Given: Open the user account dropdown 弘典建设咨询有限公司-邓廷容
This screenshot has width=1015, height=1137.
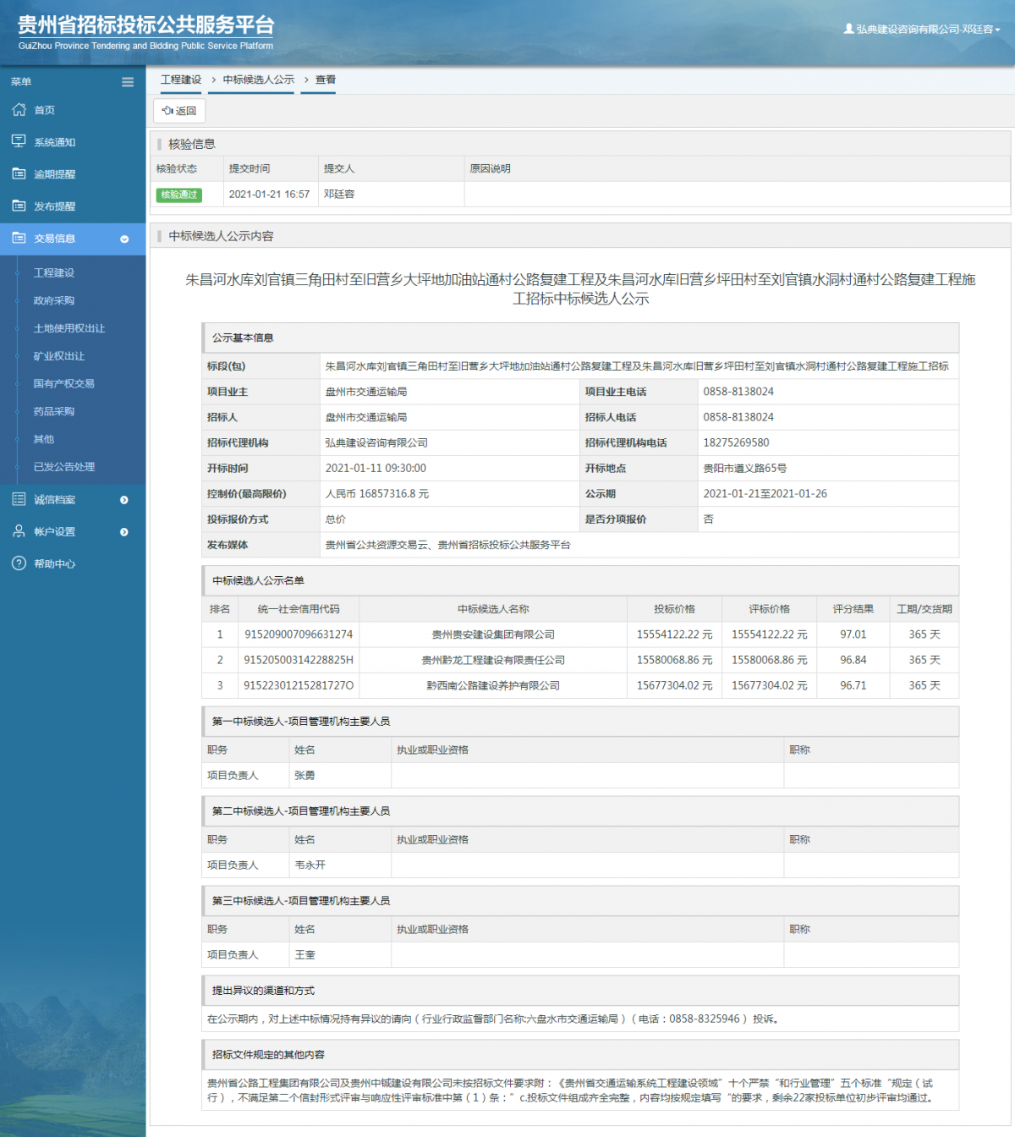Looking at the screenshot, I should coord(922,29).
